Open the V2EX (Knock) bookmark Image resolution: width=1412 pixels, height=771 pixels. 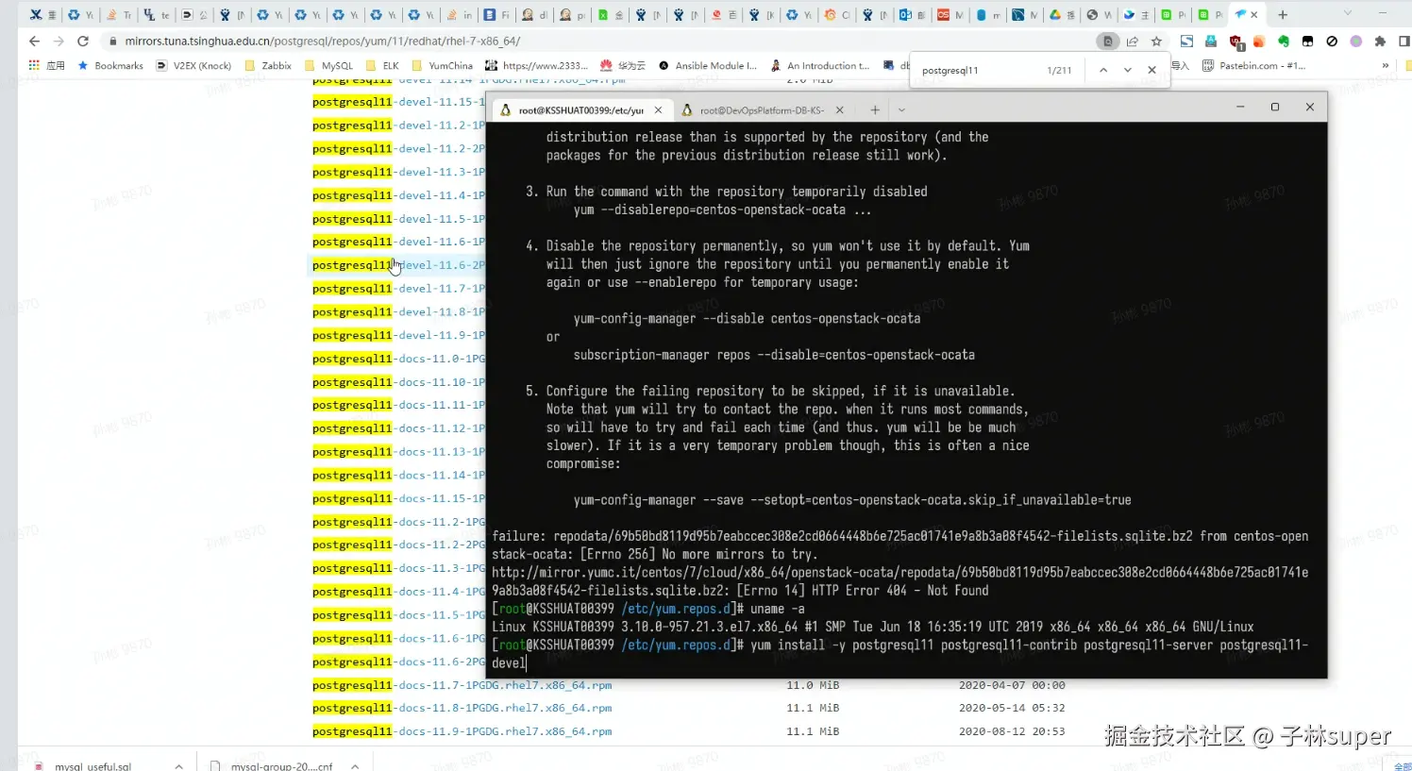click(x=193, y=66)
